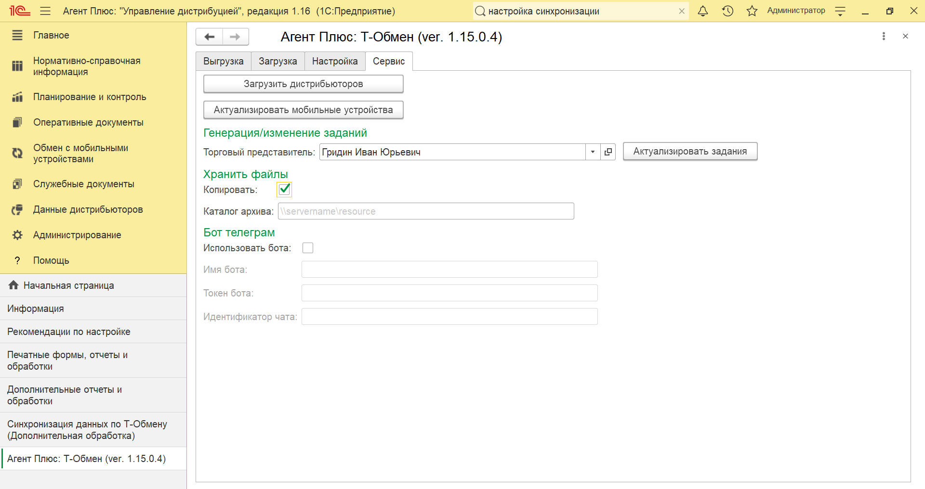Open Информация in the open windows list
The image size is (925, 489).
pos(93,309)
